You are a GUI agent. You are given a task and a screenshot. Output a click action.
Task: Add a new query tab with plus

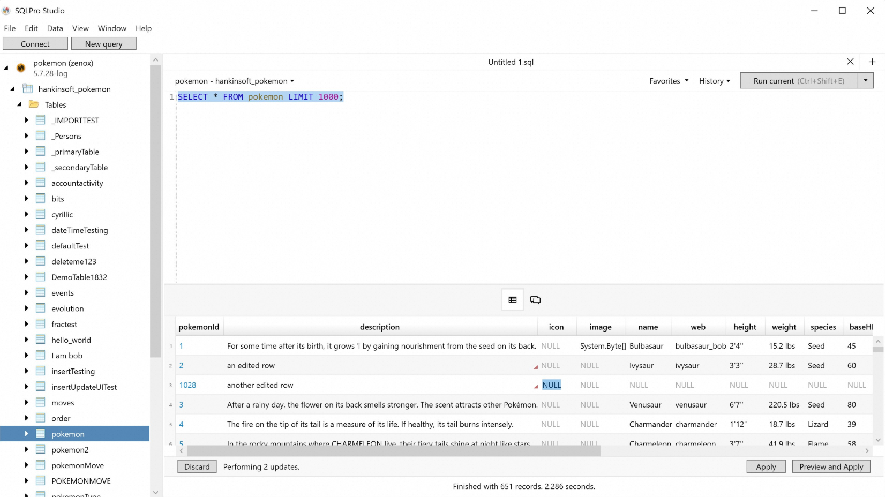click(x=872, y=62)
